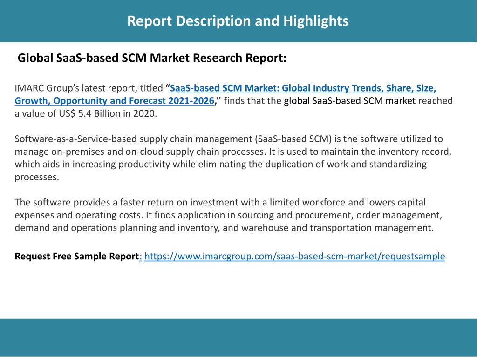477x357 pixels.
Task: Open the imarcgroup.com requestsample URL
Action: (294, 256)
